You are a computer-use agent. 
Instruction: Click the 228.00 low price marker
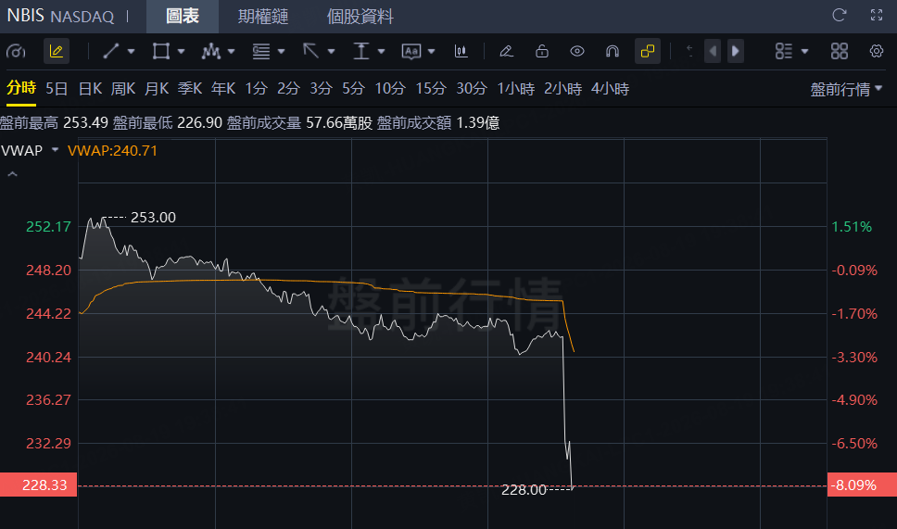click(x=524, y=490)
